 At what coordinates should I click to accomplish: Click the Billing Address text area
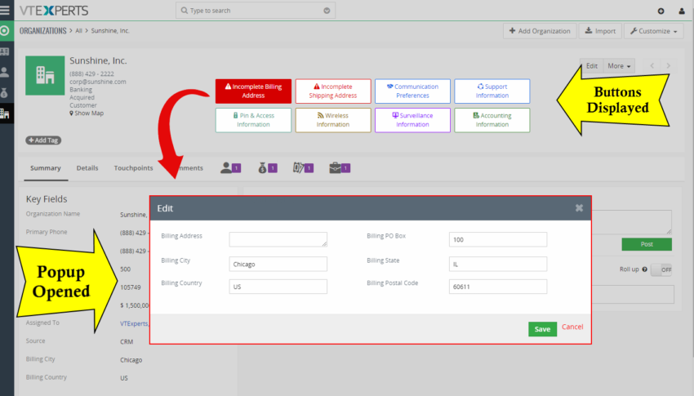click(278, 239)
